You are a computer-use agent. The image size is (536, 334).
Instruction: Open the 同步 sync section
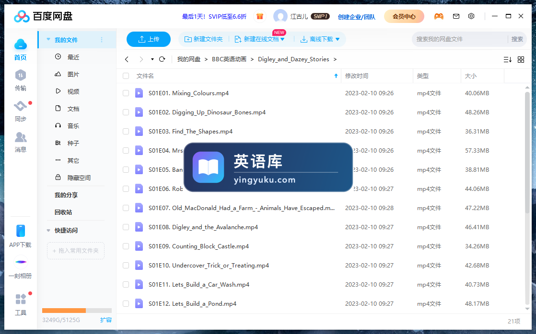pyautogui.click(x=21, y=106)
